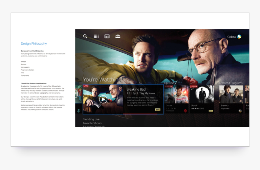Viewport: 260px width, 170px height.
Task: Click the Skyfall star rating
Action: [x=195, y=108]
